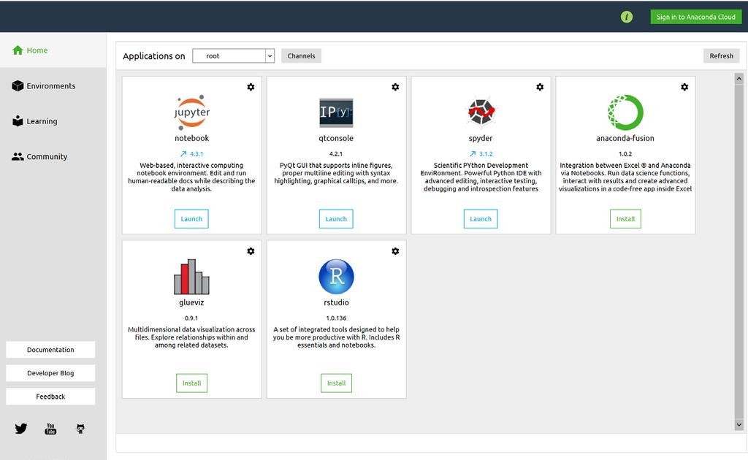Screen dimensions: 748x460
Task: Click the 'Applications on' label
Action: pyautogui.click(x=153, y=55)
